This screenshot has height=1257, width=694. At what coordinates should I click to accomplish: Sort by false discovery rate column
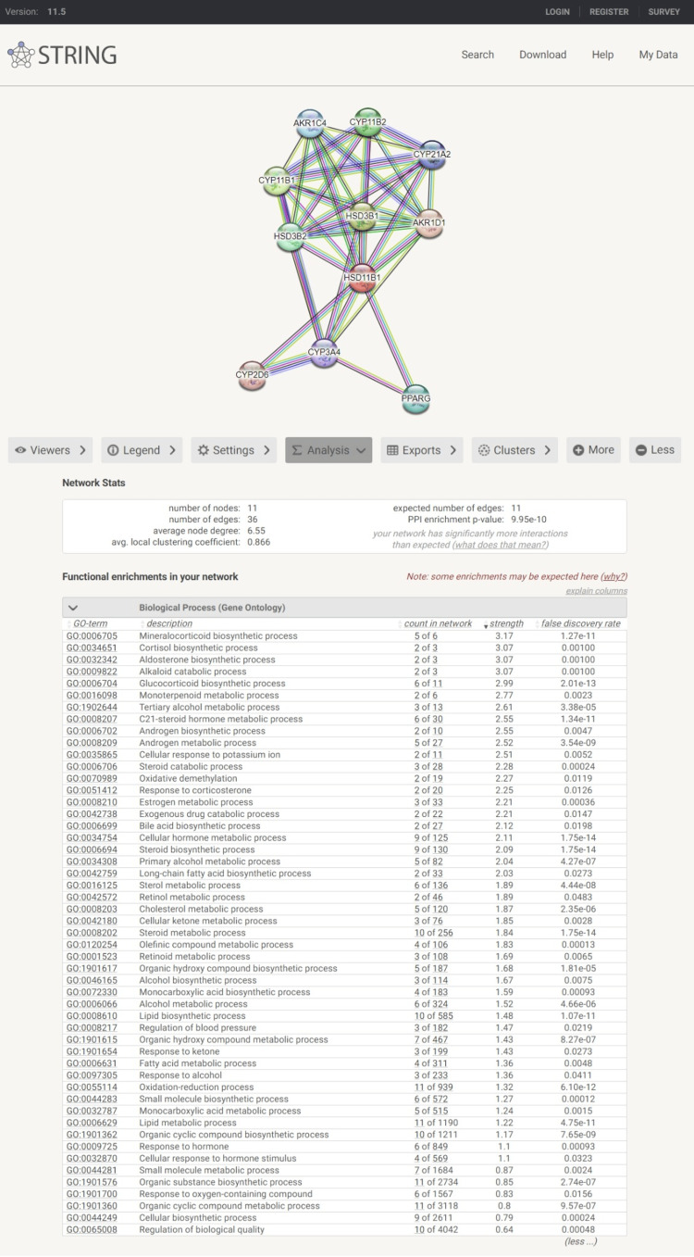pyautogui.click(x=580, y=623)
